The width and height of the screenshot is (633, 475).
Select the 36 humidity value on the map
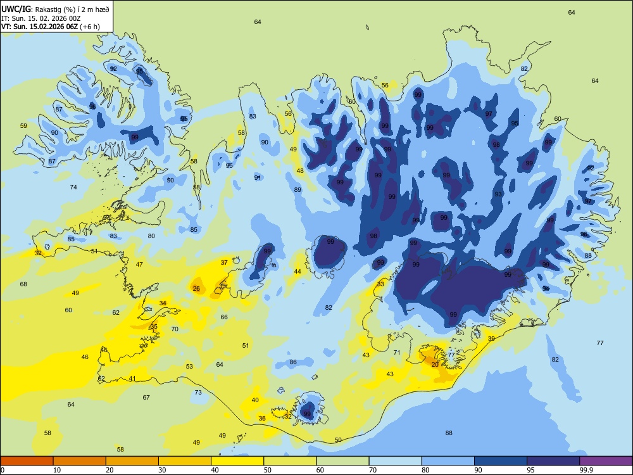point(262,418)
